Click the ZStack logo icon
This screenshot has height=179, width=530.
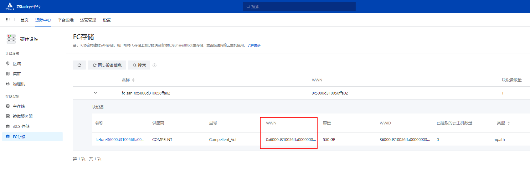[10, 6]
